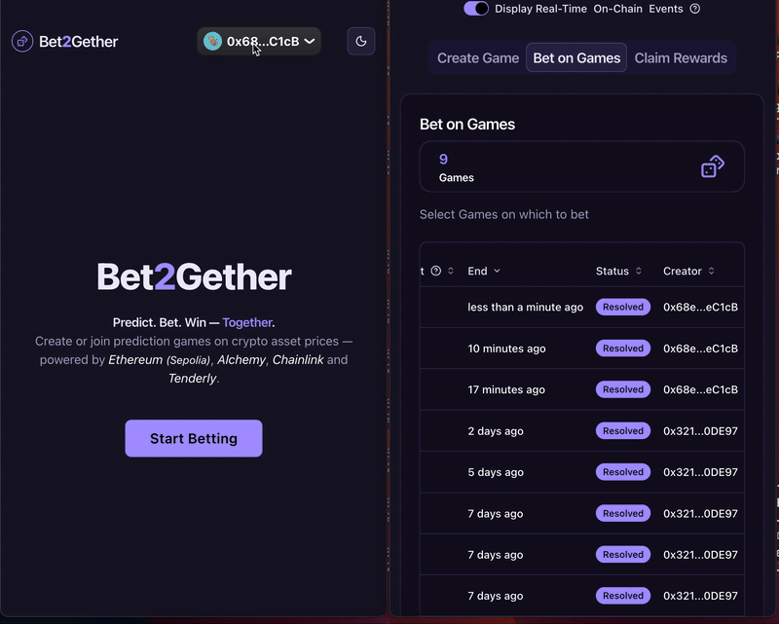Click the dice icon in the Games card

(x=713, y=166)
